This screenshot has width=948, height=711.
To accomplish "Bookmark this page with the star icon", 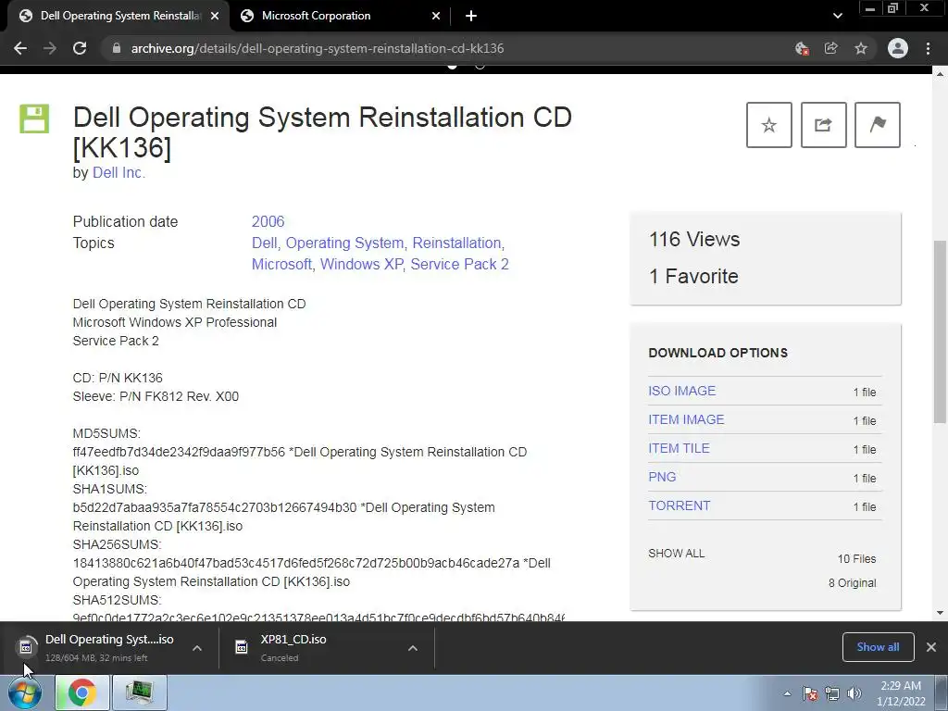I will (x=861, y=48).
